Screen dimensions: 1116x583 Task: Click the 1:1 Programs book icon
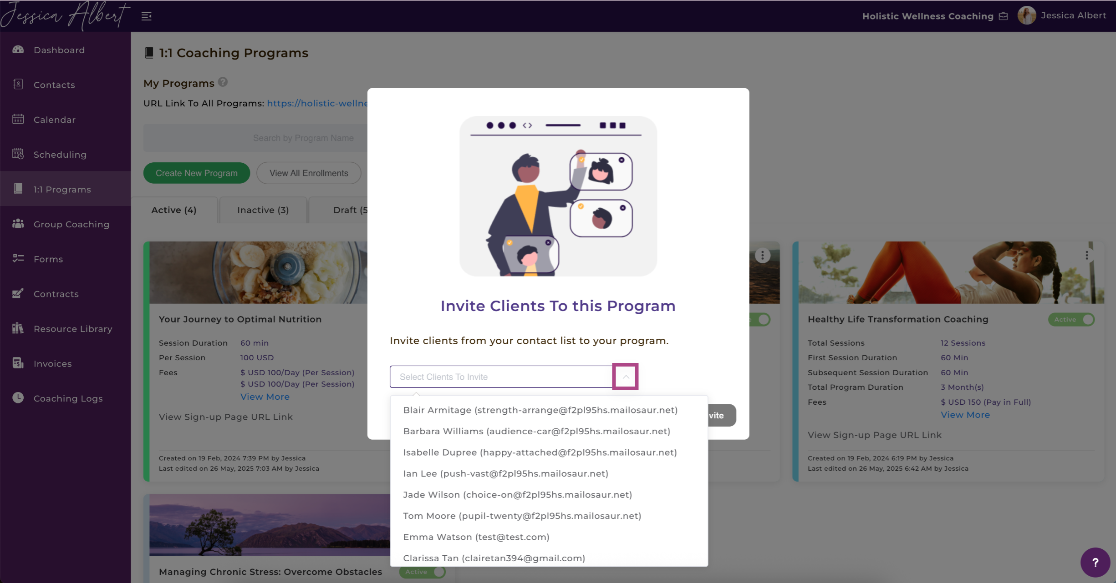pos(18,189)
